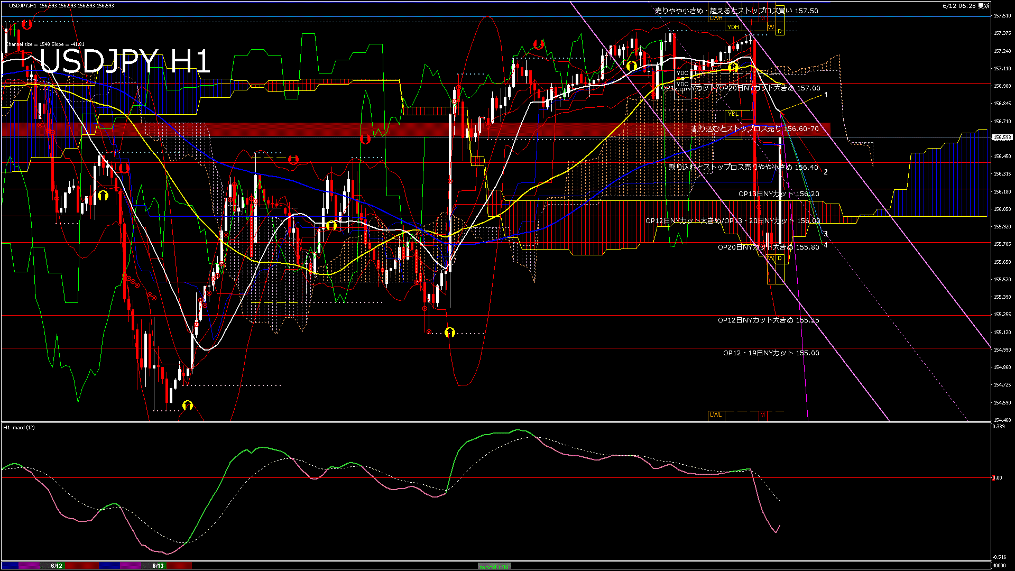1015x571 pixels.
Task: Toggle the macd ON button
Action: (x=494, y=566)
